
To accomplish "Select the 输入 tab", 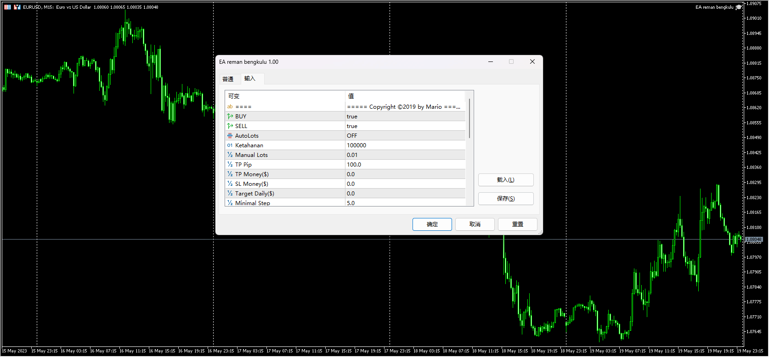I will click(x=250, y=78).
